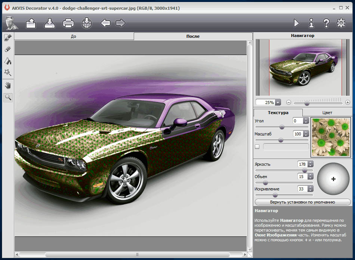Switch to the После (After) tab
355x260 pixels.
[x=193, y=36]
